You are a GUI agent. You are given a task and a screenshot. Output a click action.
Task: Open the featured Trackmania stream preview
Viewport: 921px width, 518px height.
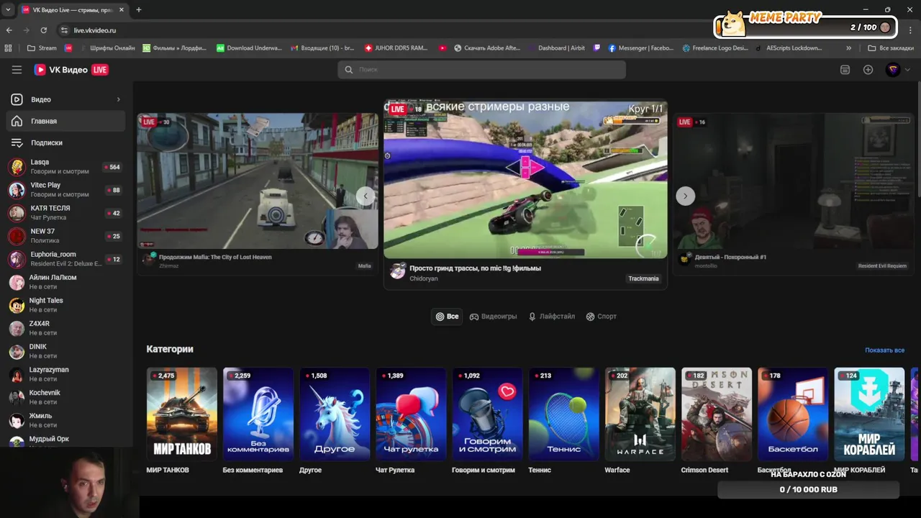(x=525, y=179)
